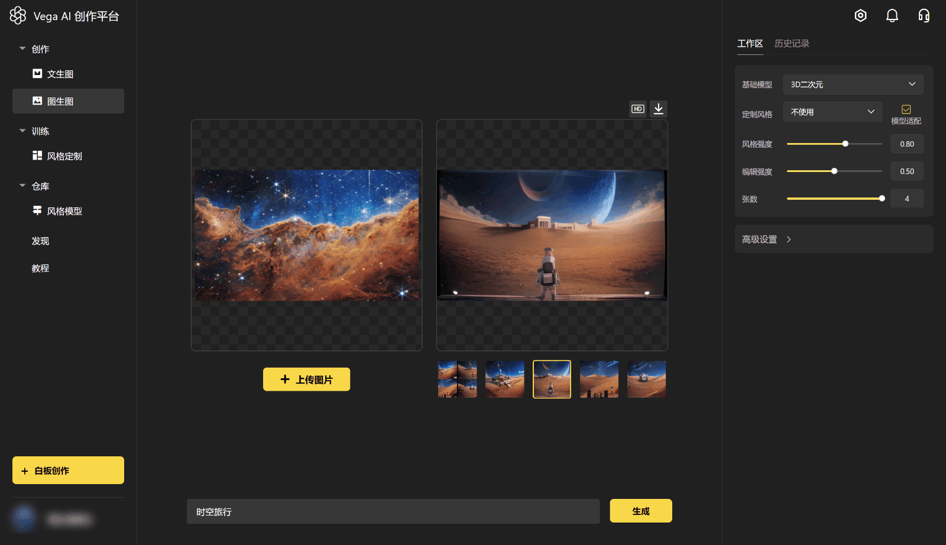Viewport: 946px width, 545px height.
Task: Switch to the 工作区 tab
Action: [750, 43]
